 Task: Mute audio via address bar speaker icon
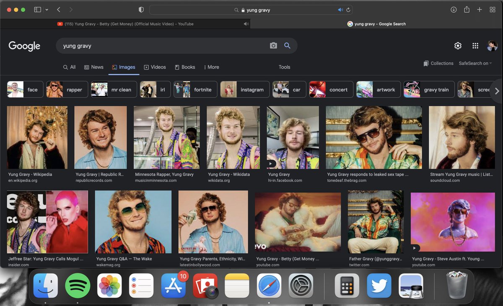click(340, 10)
